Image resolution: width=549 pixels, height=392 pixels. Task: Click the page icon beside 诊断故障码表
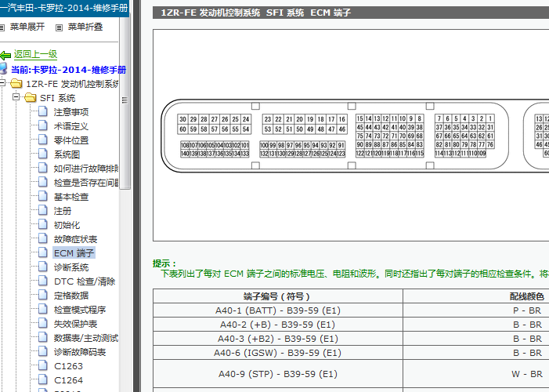point(43,351)
